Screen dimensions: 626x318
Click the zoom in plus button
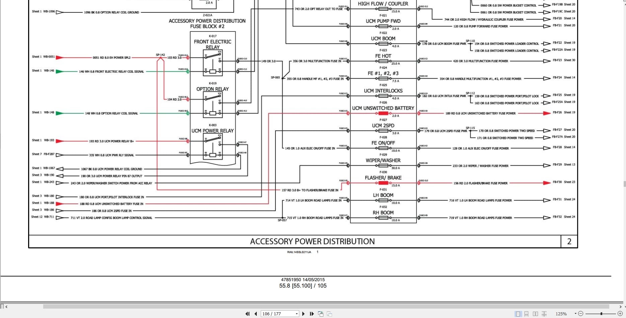(620, 314)
